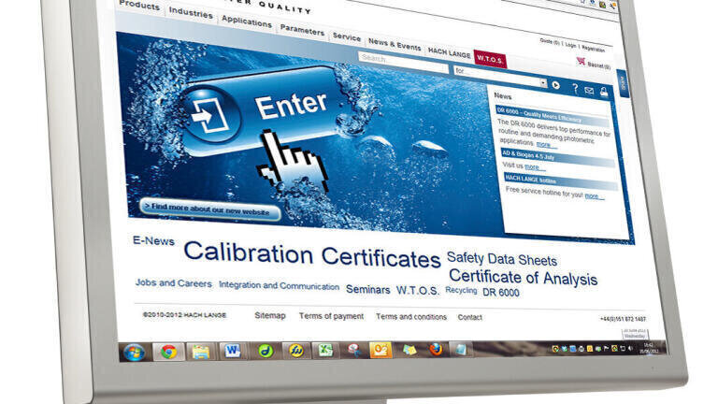Viewport: 718px width, 404px height.
Task: Click 'more' after Visit us
Action: [x=532, y=166]
